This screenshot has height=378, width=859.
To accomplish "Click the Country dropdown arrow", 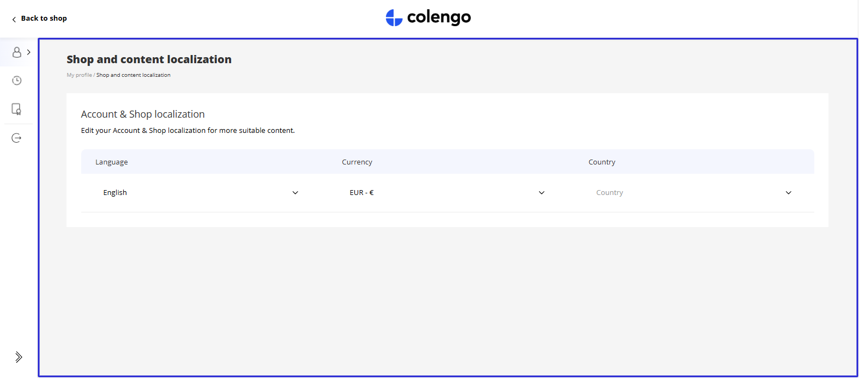I will click(788, 193).
